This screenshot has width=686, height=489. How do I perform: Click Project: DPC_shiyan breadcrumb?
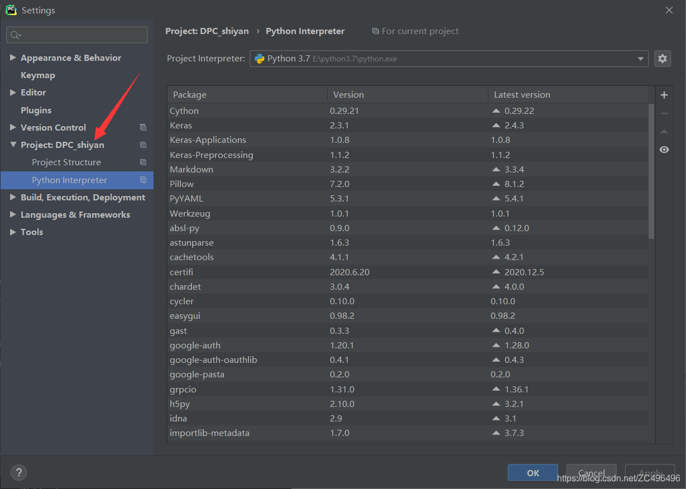(x=207, y=31)
